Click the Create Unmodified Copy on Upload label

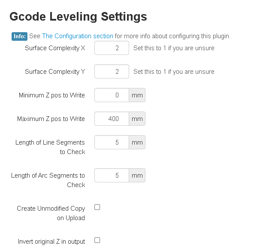51,213
